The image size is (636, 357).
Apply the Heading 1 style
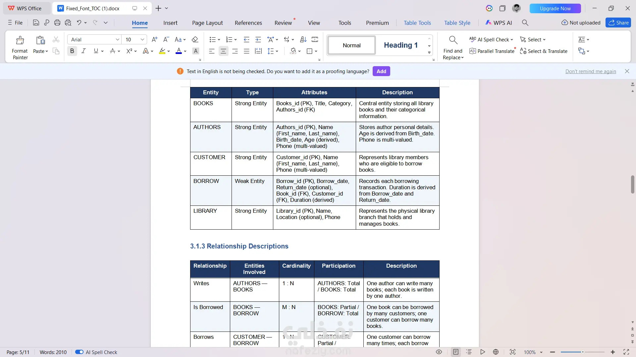[x=400, y=45]
